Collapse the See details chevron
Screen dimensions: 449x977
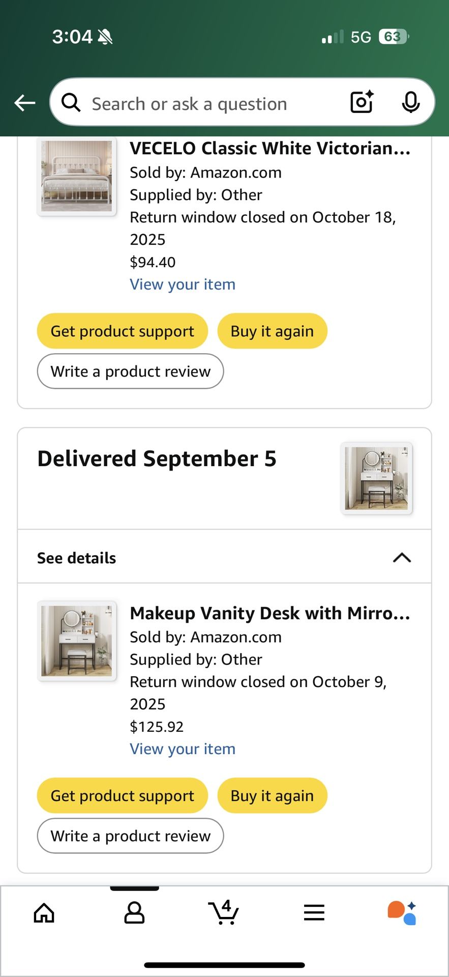coord(402,558)
